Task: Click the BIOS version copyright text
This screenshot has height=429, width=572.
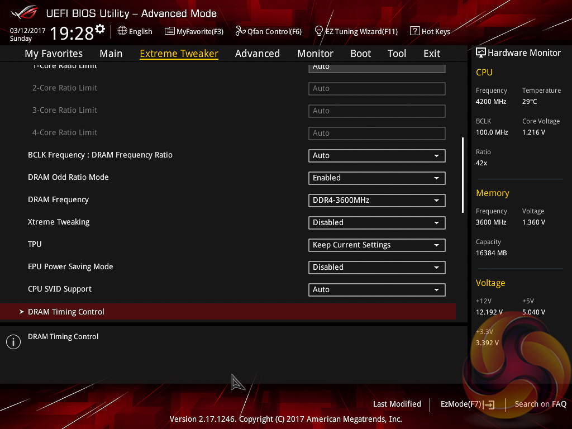Action: click(285, 419)
